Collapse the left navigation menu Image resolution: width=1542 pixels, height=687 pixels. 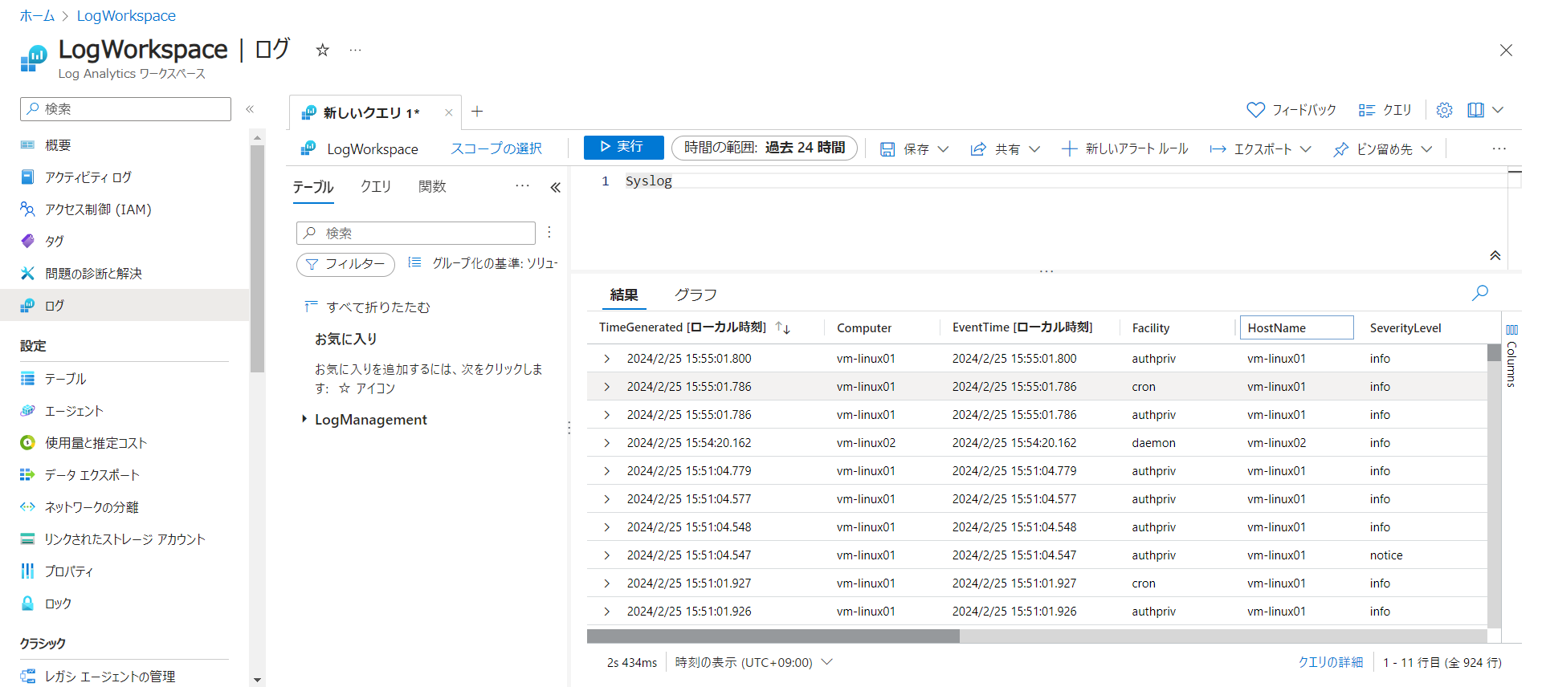[250, 109]
